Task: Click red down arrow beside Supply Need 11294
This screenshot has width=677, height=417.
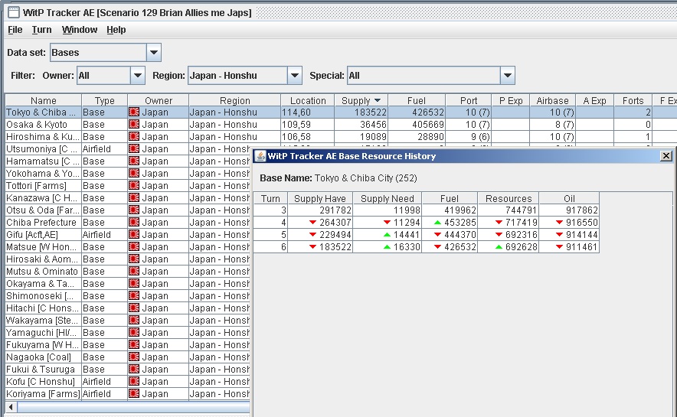Action: (x=387, y=223)
